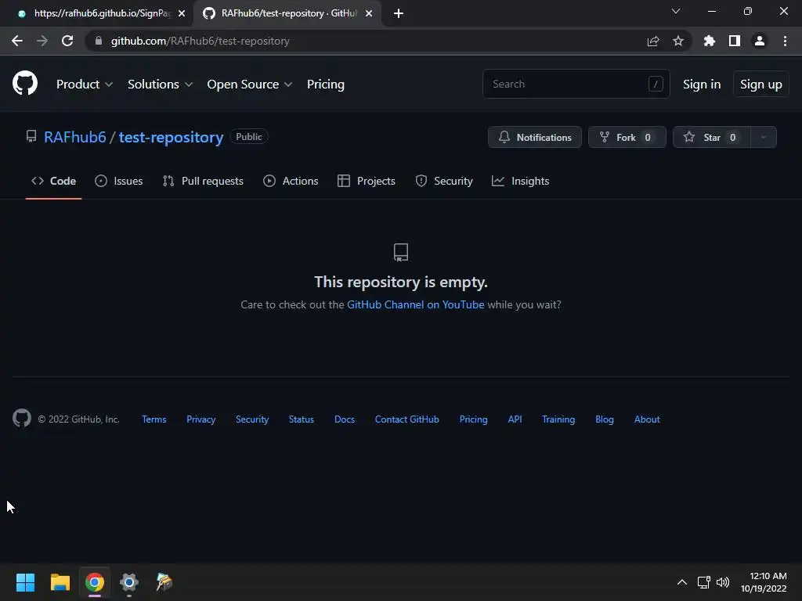The image size is (802, 601).
Task: Click the browser forward arrow
Action: click(x=42, y=41)
